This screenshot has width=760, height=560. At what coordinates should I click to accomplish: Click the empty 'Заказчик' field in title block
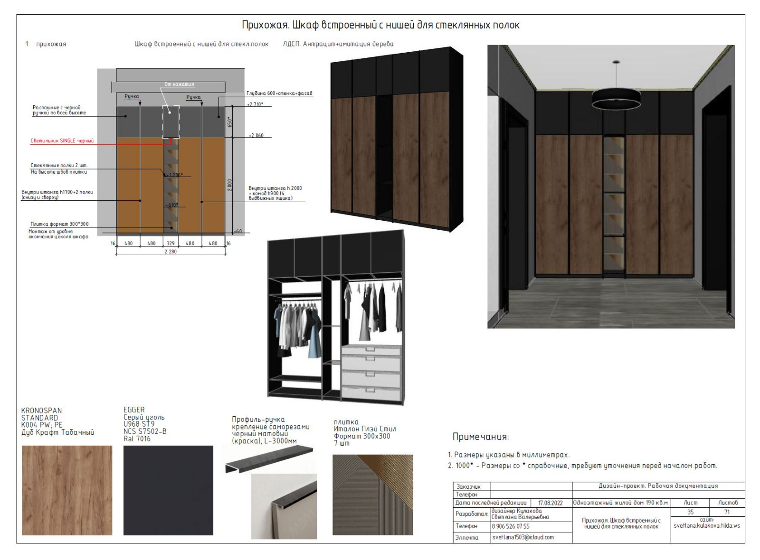coord(531,486)
